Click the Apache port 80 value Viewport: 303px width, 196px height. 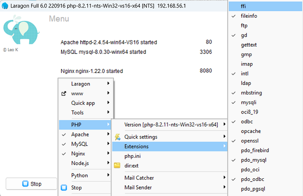(x=209, y=42)
